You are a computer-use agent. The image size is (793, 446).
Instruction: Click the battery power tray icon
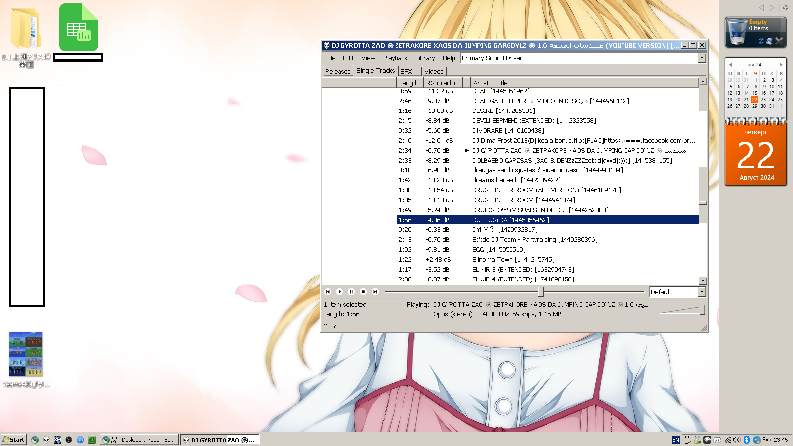pos(766,440)
